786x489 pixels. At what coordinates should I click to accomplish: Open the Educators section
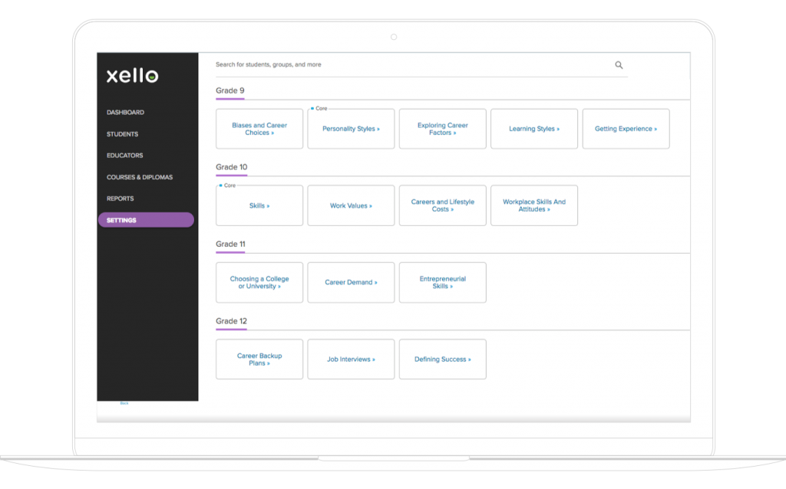(x=123, y=155)
